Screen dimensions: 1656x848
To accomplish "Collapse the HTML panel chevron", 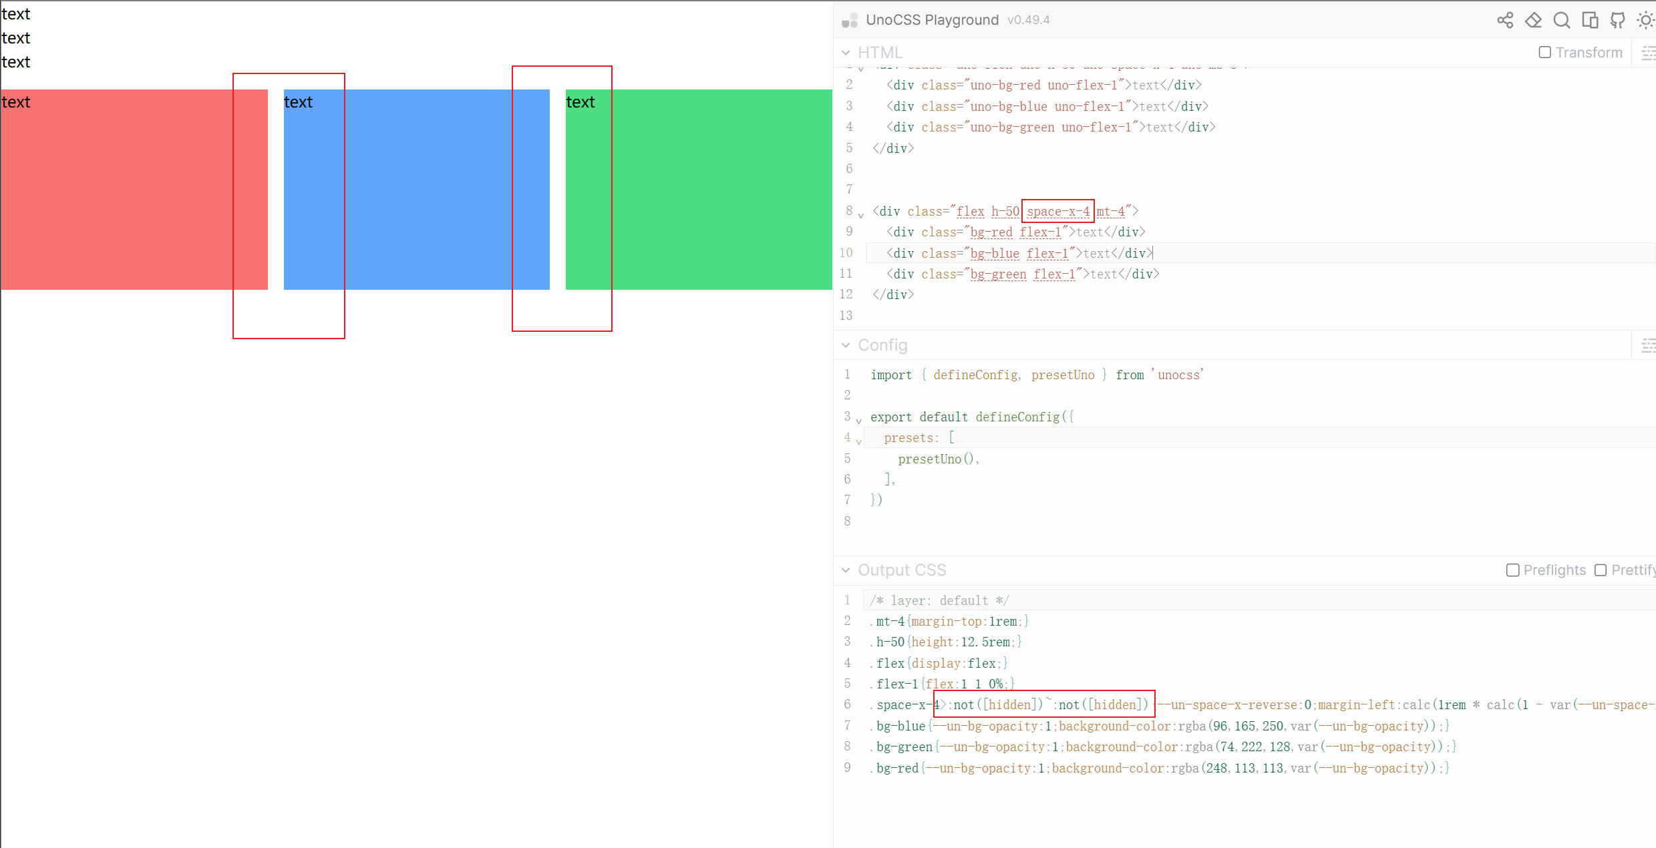I will click(x=846, y=52).
